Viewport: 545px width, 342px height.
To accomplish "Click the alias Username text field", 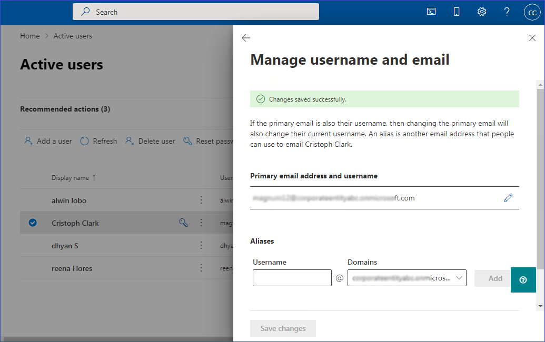I will click(x=292, y=278).
